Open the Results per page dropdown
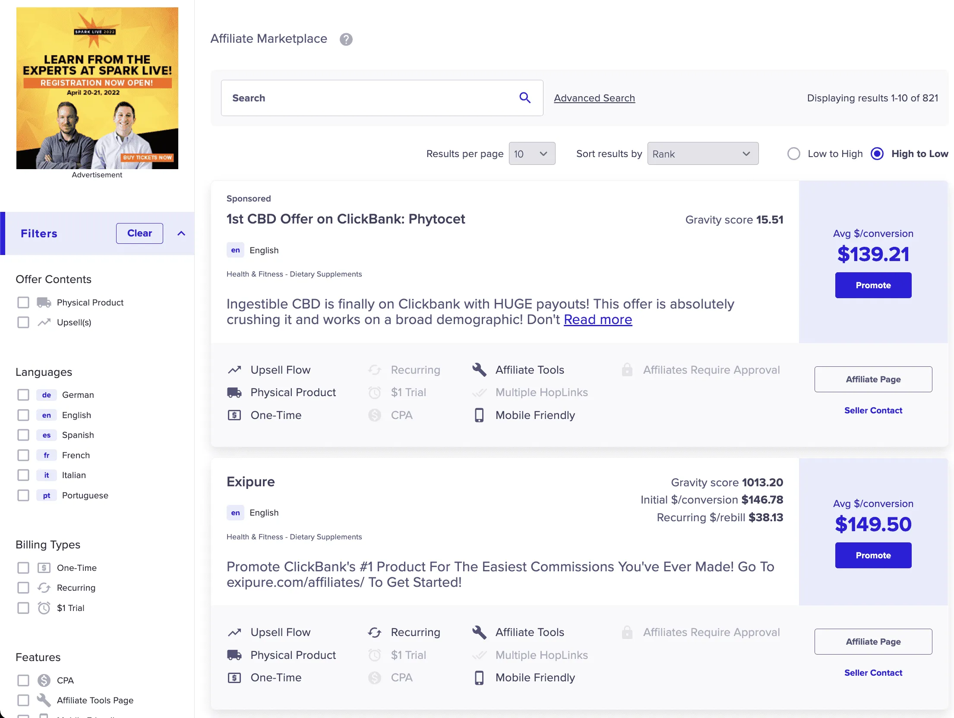 click(x=531, y=154)
